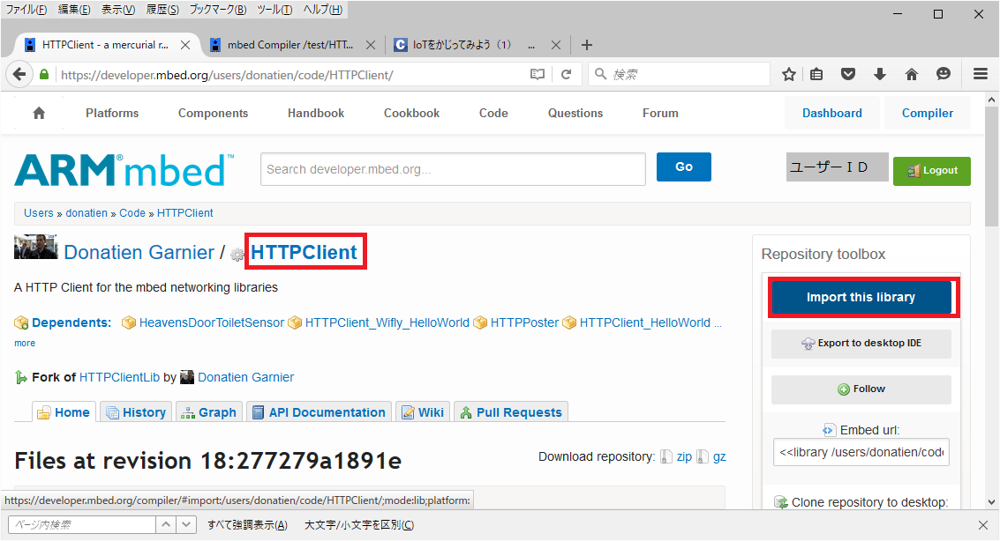Open HTTPClient_Wifly_HelloWorld link
The image size is (1000, 541).
387,322
